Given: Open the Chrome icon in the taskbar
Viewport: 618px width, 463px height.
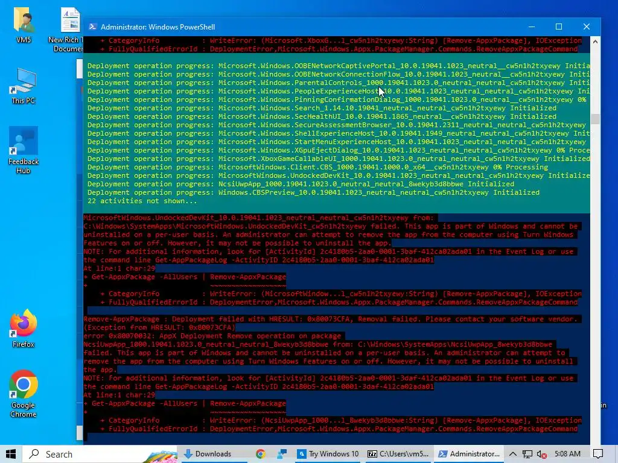Looking at the screenshot, I should pyautogui.click(x=261, y=454).
